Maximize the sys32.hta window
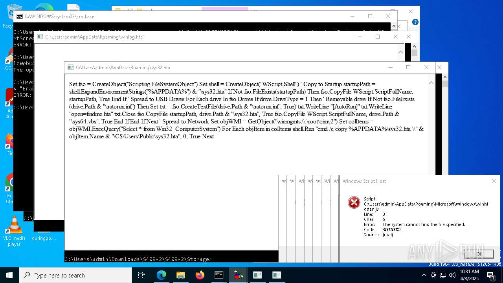Image resolution: width=503 pixels, height=283 pixels. click(408, 67)
